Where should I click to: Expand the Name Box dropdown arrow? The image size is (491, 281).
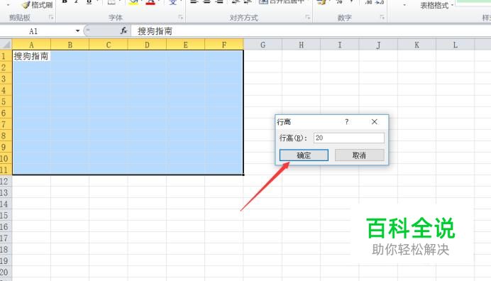click(x=77, y=31)
